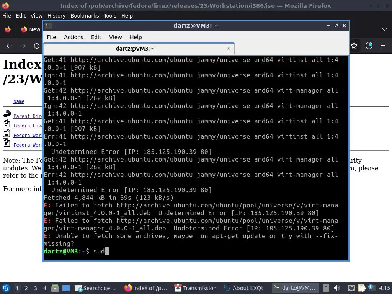The image size is (392, 294).
Task: Click the show desktop icon in taskbar
Action: pyautogui.click(x=66, y=288)
